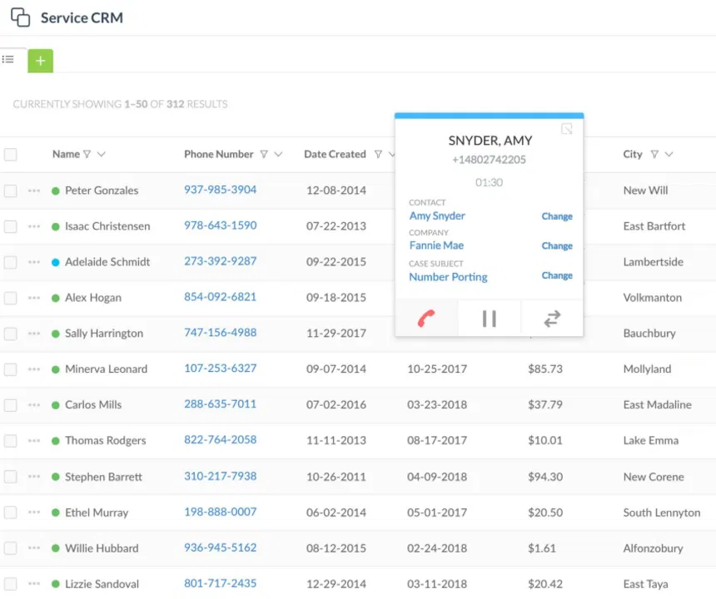Hang up the call with red phone icon
The image size is (716, 599).
[x=426, y=319]
